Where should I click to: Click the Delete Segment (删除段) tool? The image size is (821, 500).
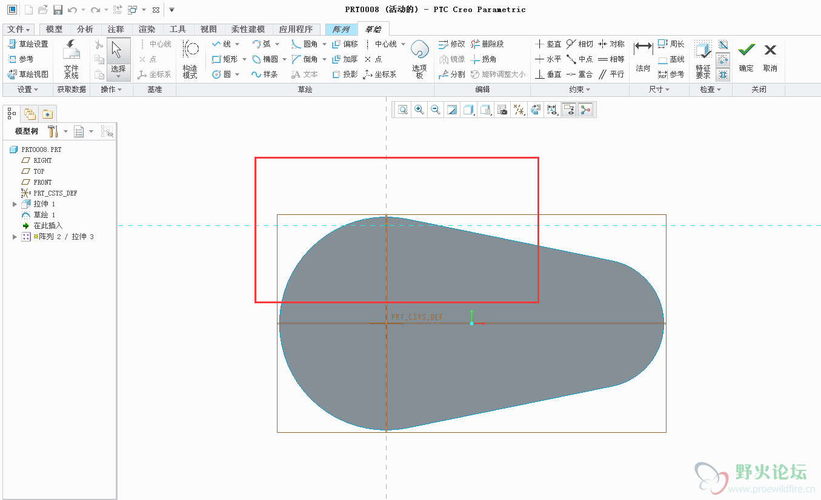pos(487,44)
